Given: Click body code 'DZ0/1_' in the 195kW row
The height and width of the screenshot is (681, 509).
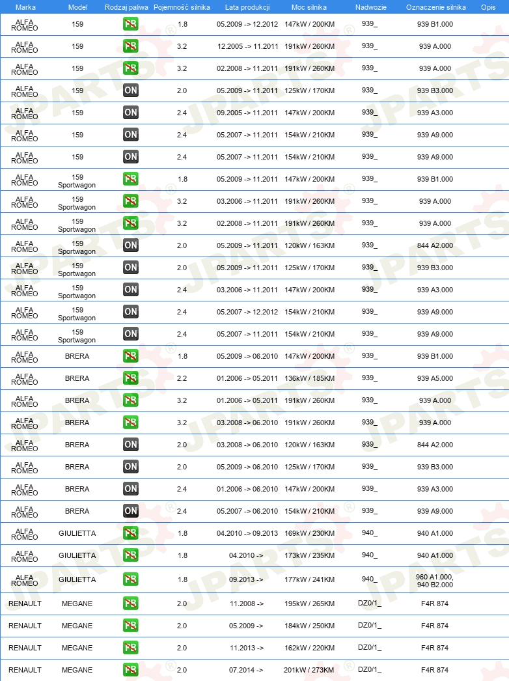Looking at the screenshot, I should pyautogui.click(x=370, y=604).
